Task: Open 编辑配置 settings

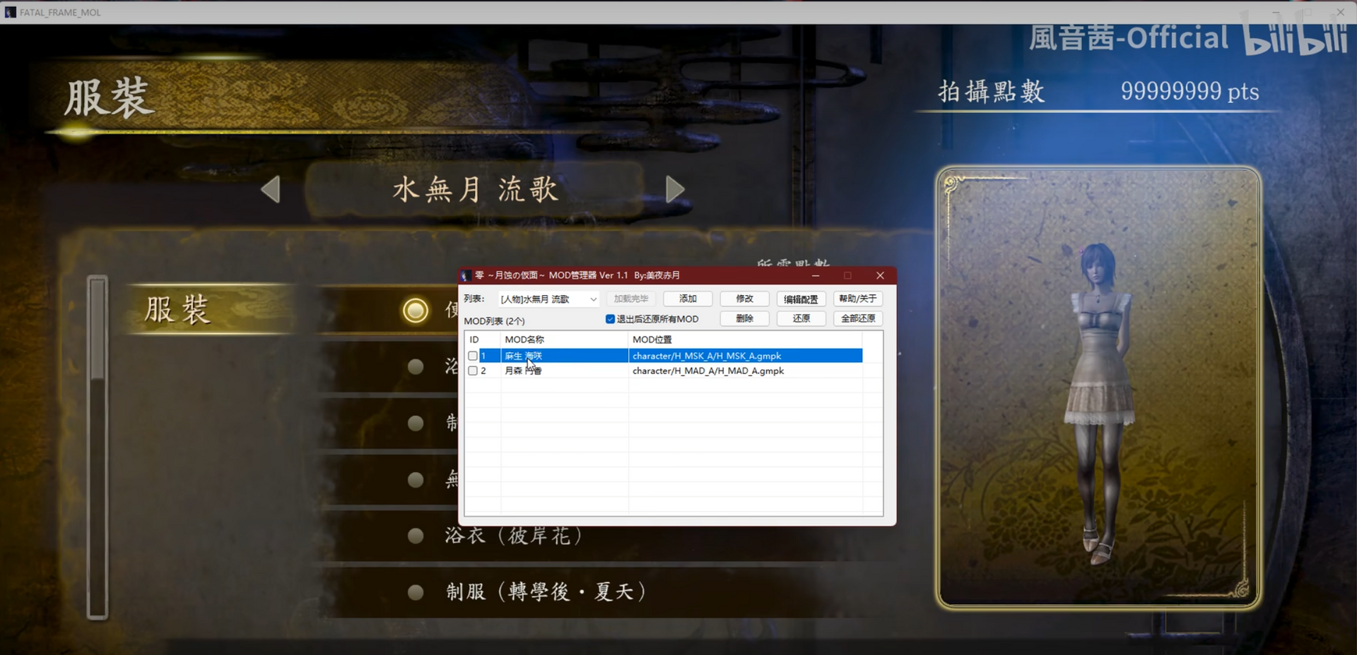Action: 801,299
